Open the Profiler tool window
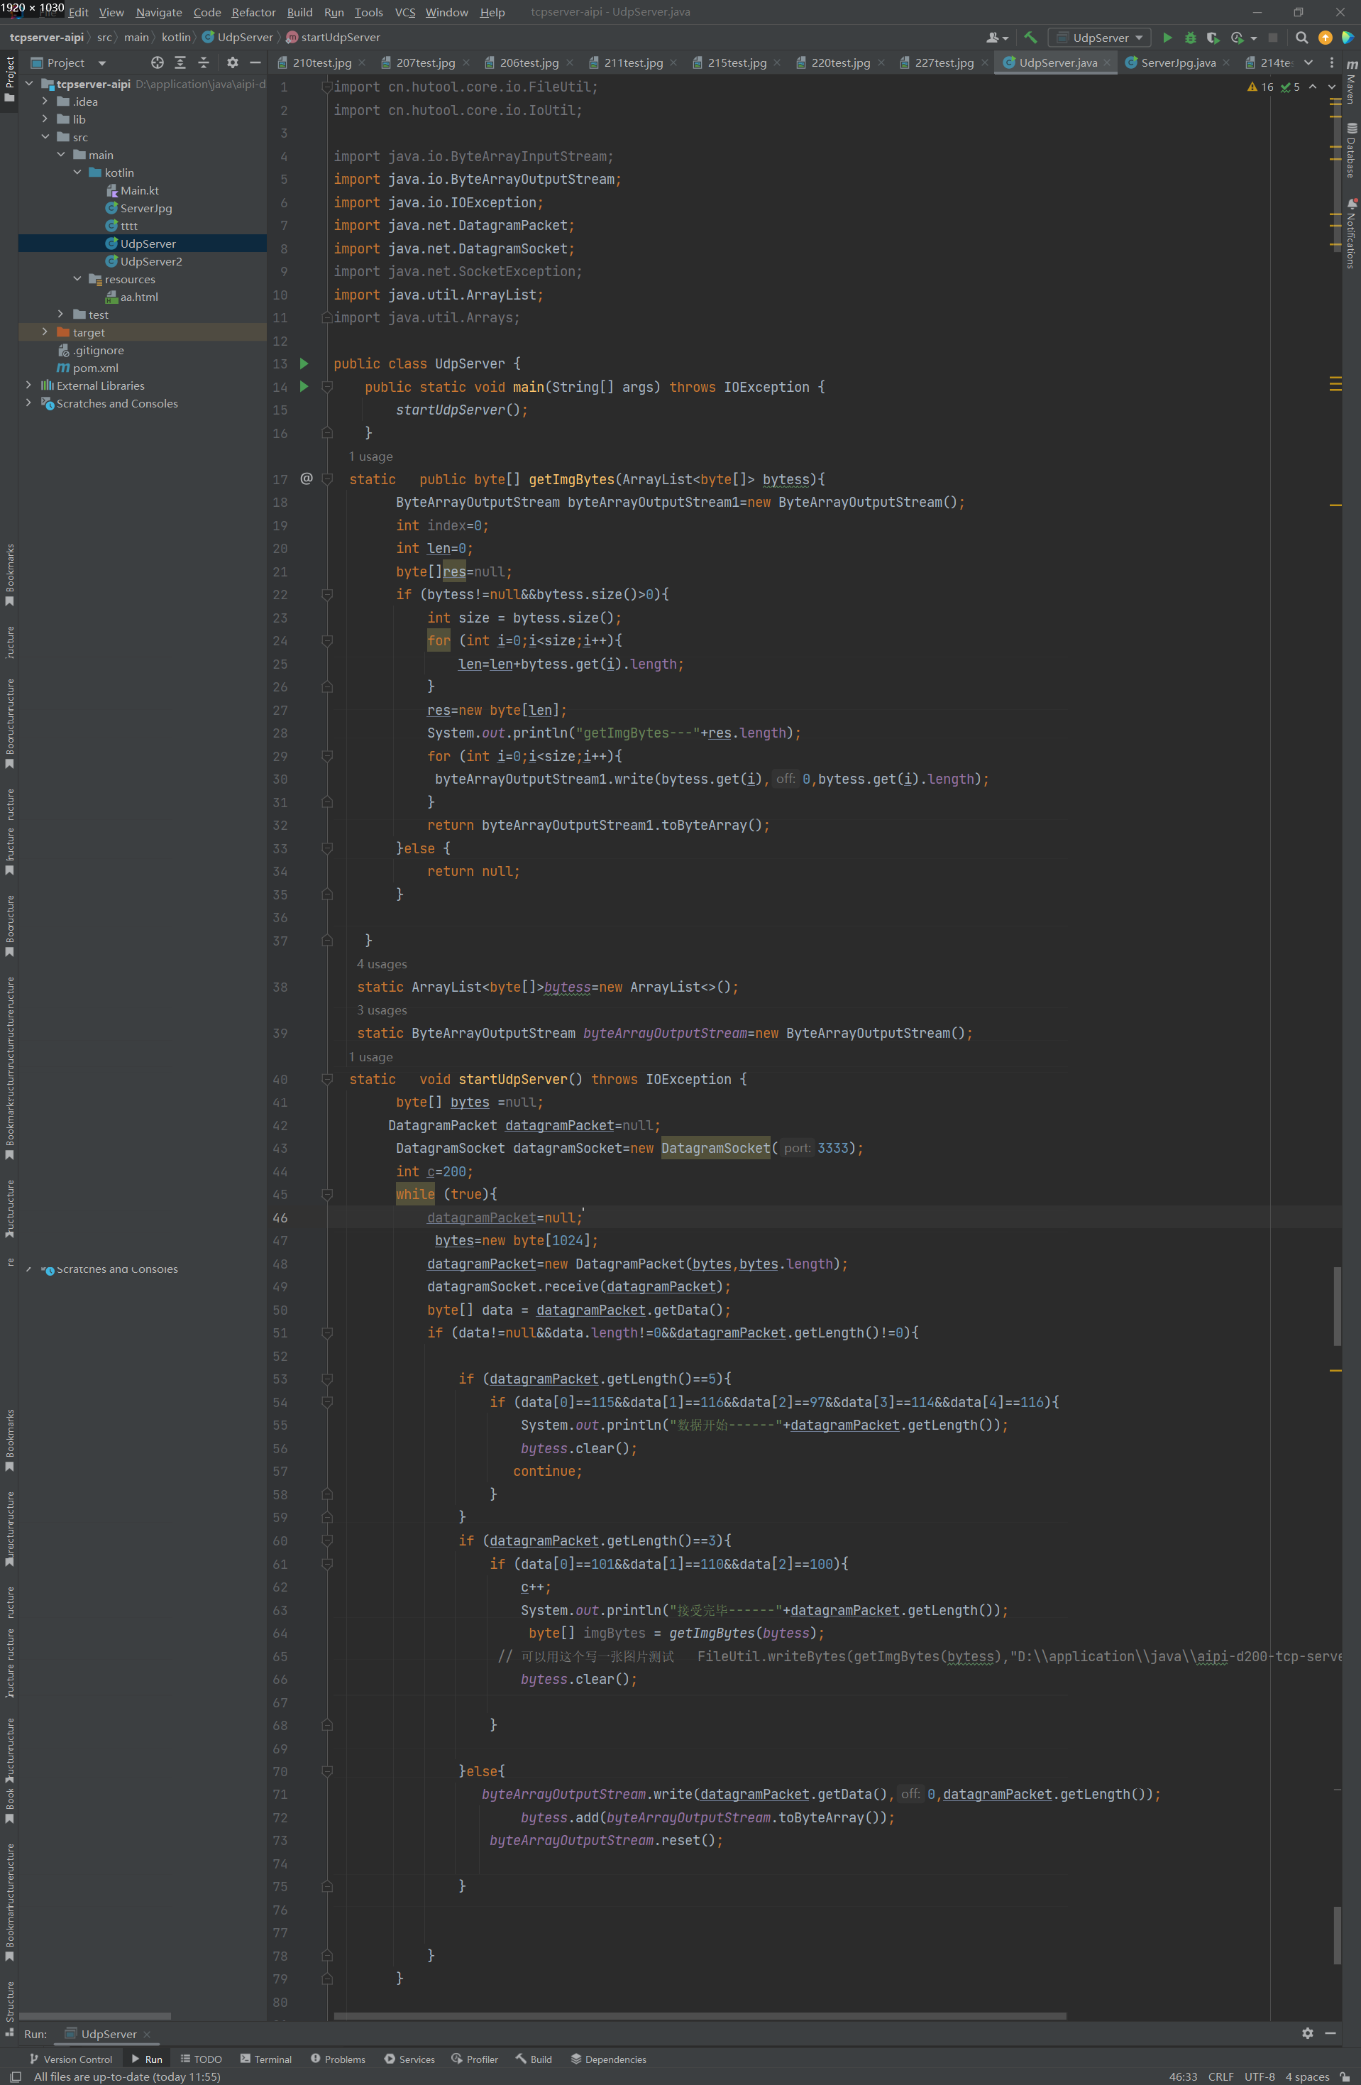Viewport: 1361px width, 2085px height. pyautogui.click(x=475, y=2059)
